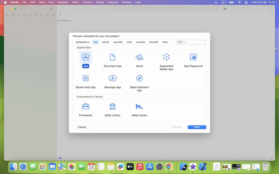Open the Product menu in menu bar
Screen dimensions: 279x174
[87, 2]
